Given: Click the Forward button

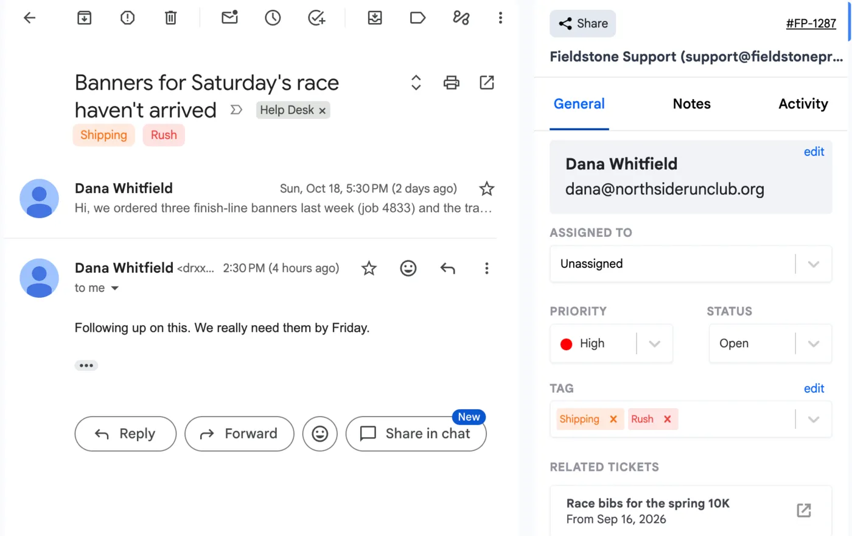Looking at the screenshot, I should coord(239,434).
